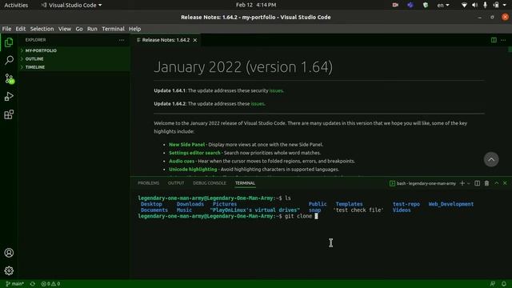Click inside terminal at git clone prompt

(x=316, y=216)
